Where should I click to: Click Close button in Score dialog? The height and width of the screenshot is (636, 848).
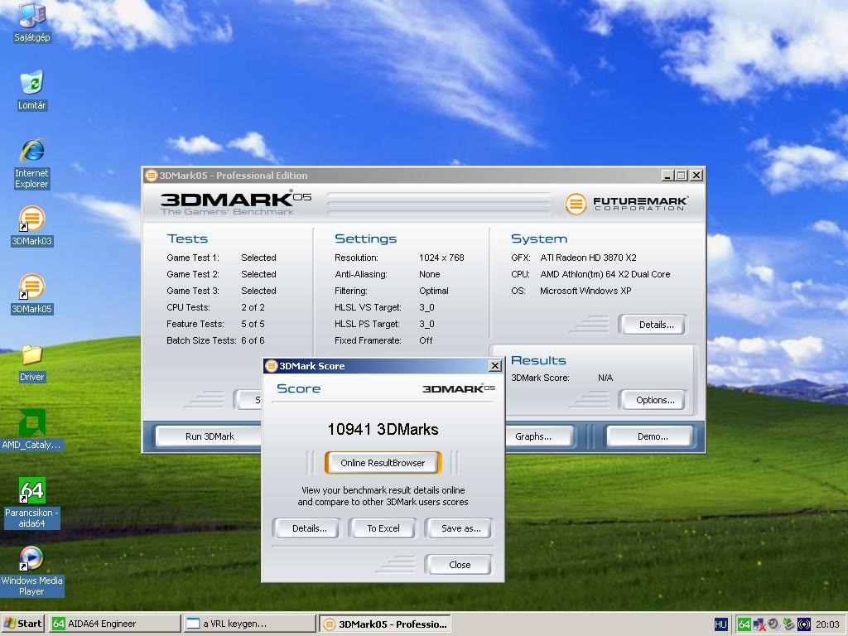tap(460, 565)
